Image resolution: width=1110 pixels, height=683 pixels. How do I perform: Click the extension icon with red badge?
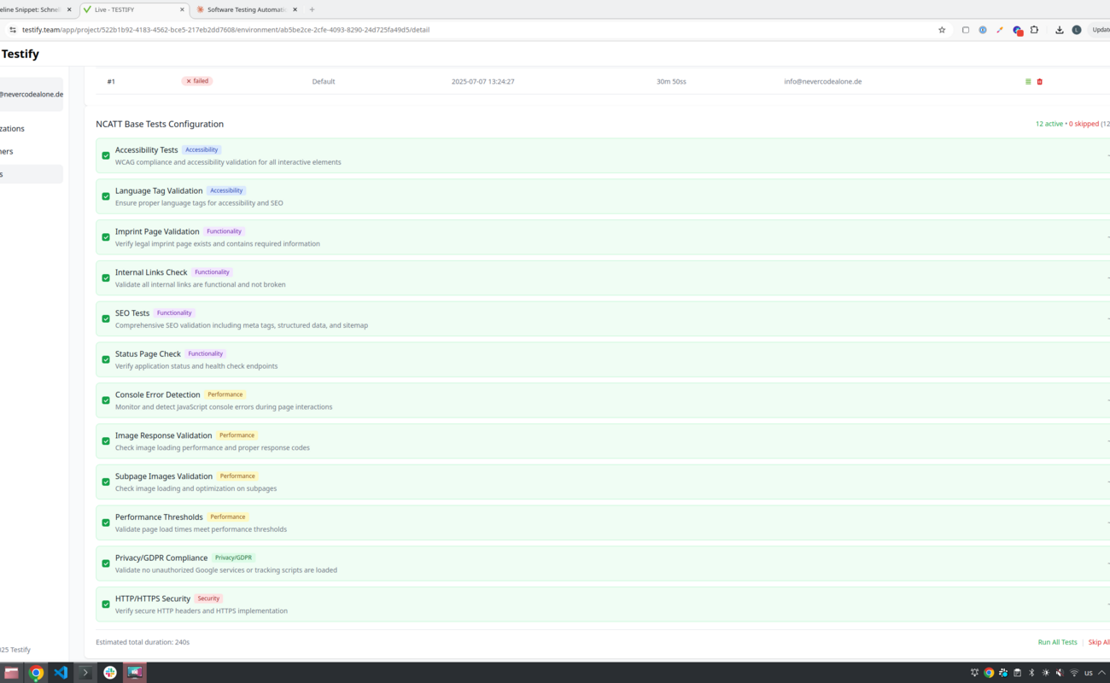tap(1018, 30)
